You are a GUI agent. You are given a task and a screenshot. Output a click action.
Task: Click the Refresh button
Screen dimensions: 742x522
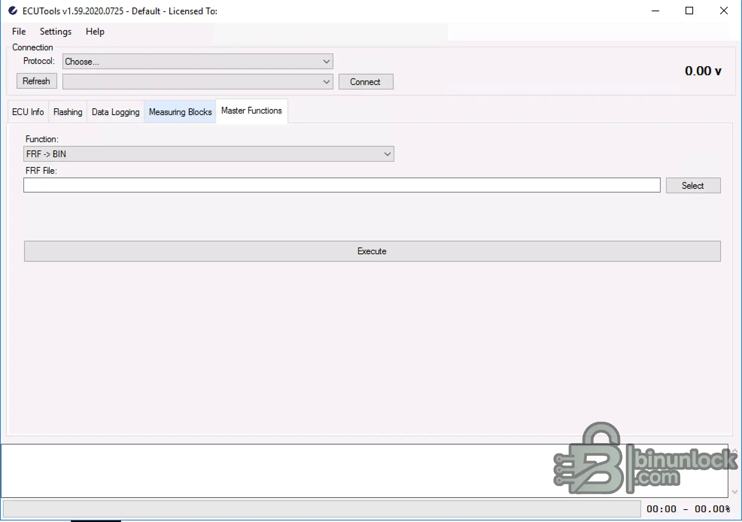(x=36, y=81)
